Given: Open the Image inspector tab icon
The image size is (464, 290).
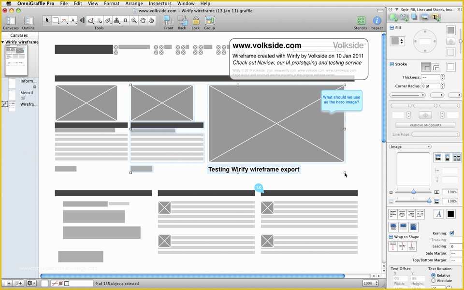Looking at the screenshot, I should pos(424,17).
